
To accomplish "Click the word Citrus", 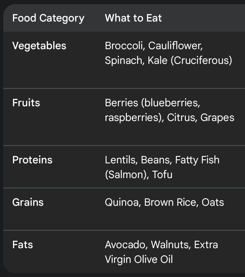I will (182, 118).
